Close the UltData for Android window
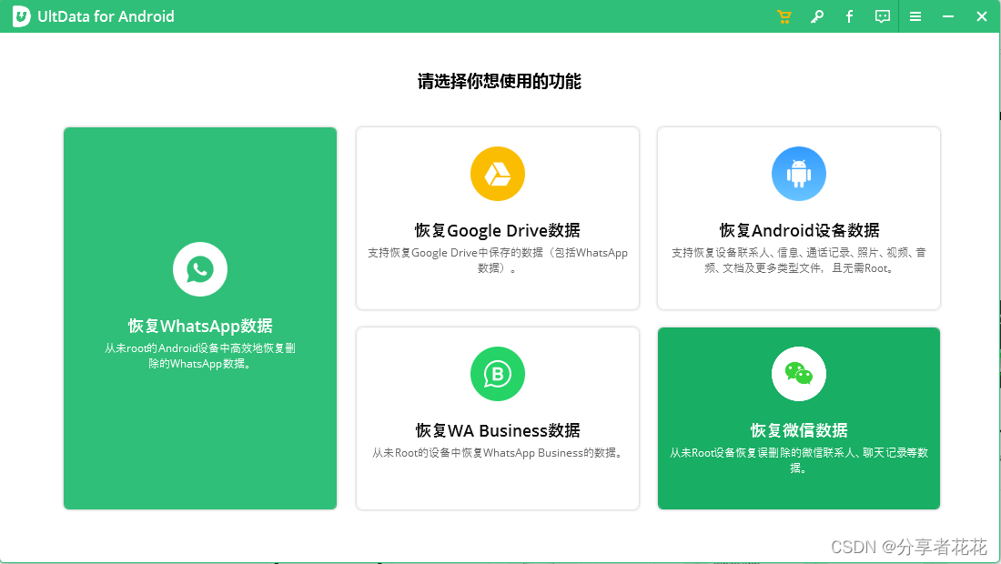Screen dimensions: 1001x564 (982, 16)
